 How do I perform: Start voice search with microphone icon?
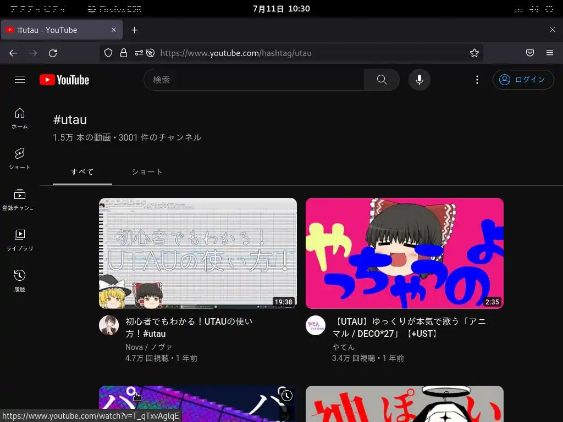point(419,80)
